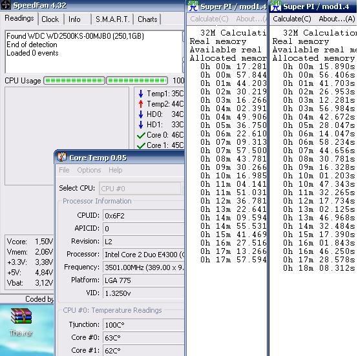Click the green checkmark beside Core 0
The image size is (358, 356).
pos(141,135)
